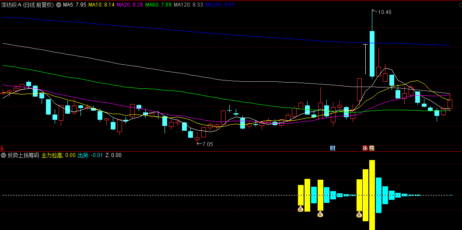The width and height of the screenshot is (462, 230).
Task: Open the main chart dropdown arrow beside 深纺织A
Action: [58, 5]
